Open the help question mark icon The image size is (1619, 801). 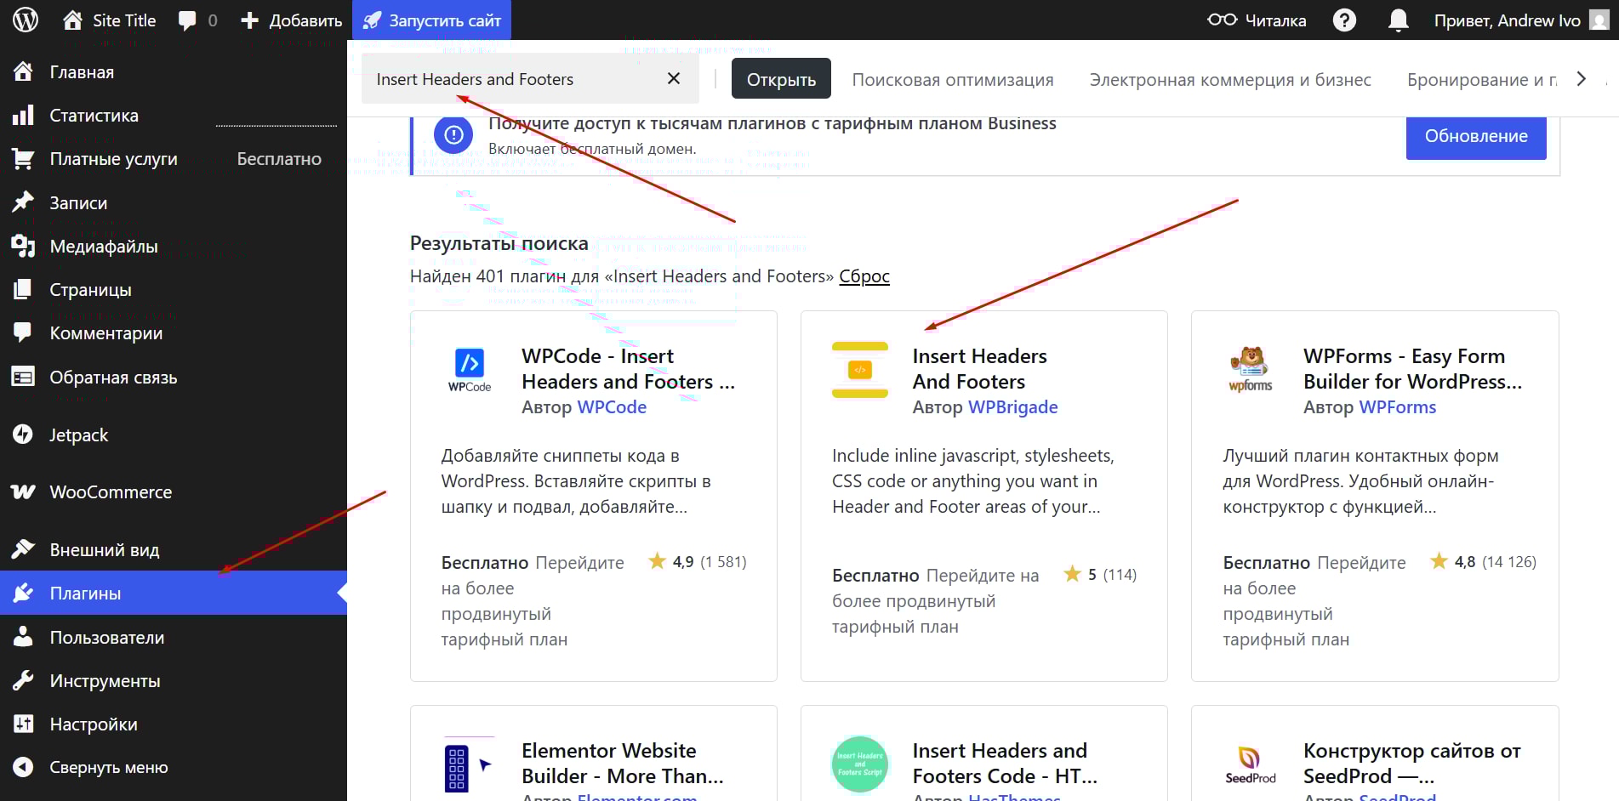coord(1344,20)
